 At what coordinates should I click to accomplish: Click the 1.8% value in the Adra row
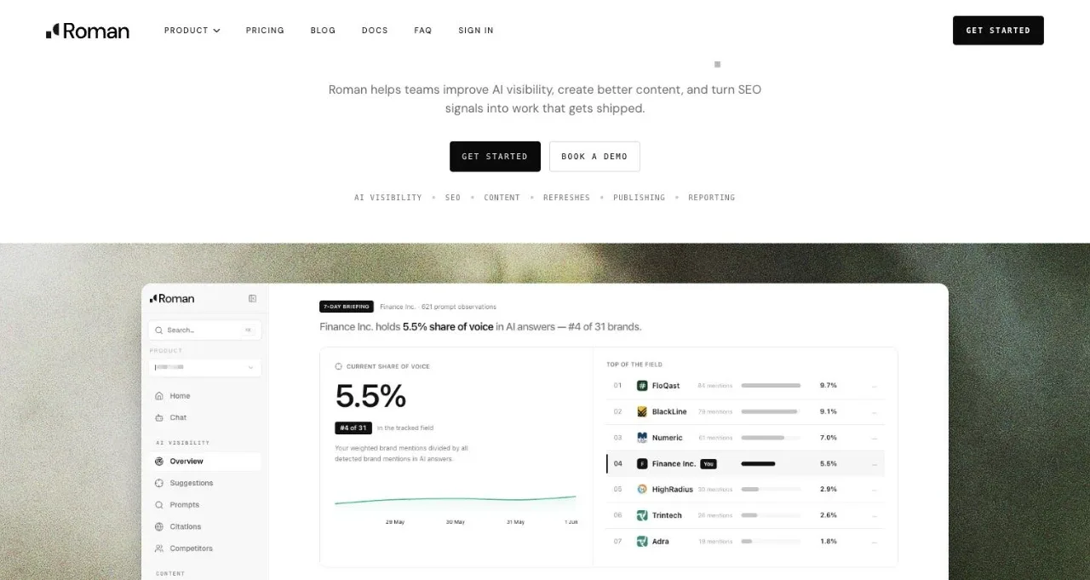(829, 542)
